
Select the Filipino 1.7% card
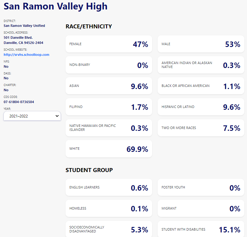(109, 107)
